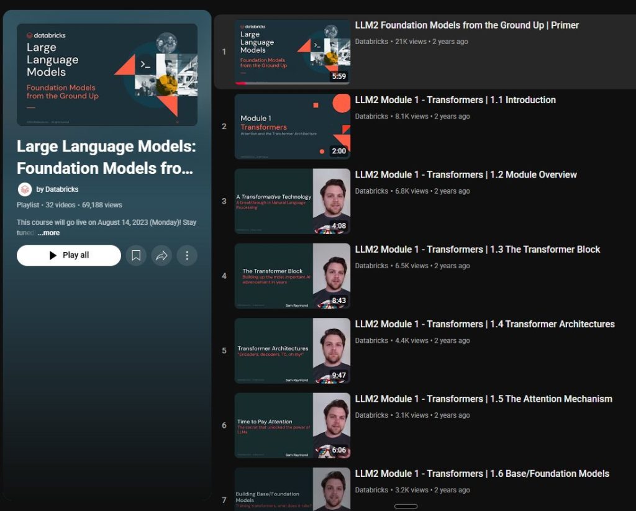Expand the description with ...more
Image resolution: width=636 pixels, height=511 pixels.
click(47, 233)
